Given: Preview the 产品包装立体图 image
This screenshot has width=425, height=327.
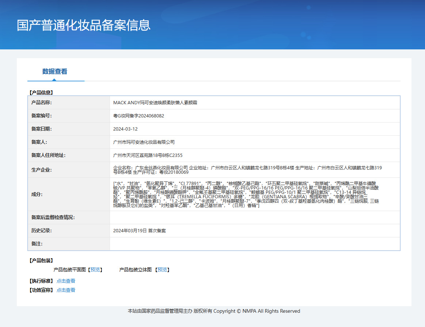Looking at the screenshot, I should 162,270.
